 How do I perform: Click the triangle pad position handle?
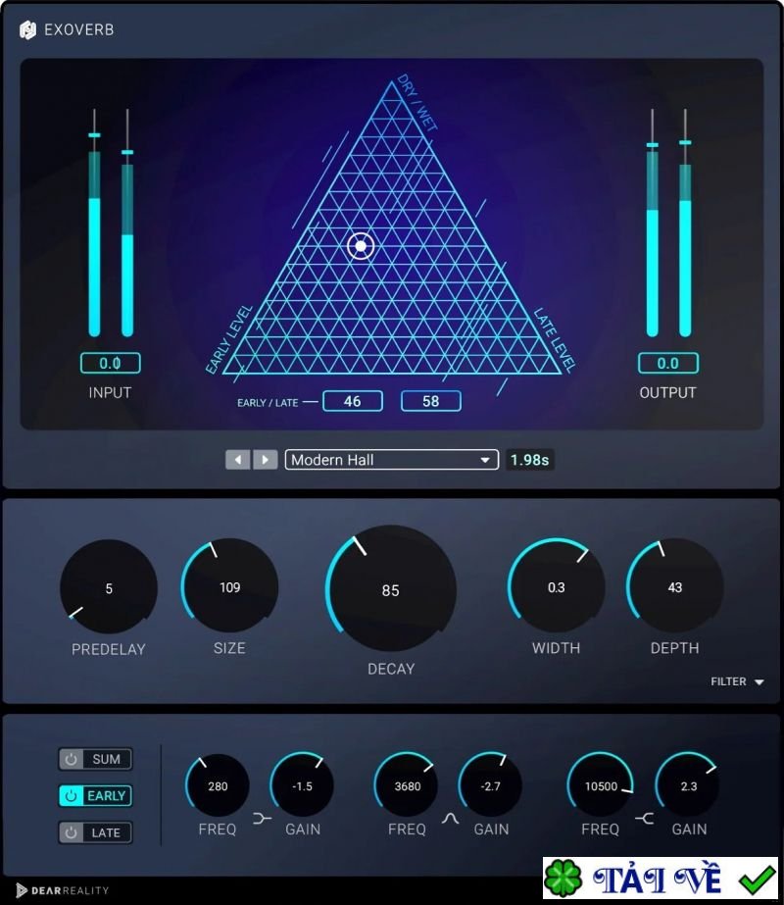click(362, 246)
